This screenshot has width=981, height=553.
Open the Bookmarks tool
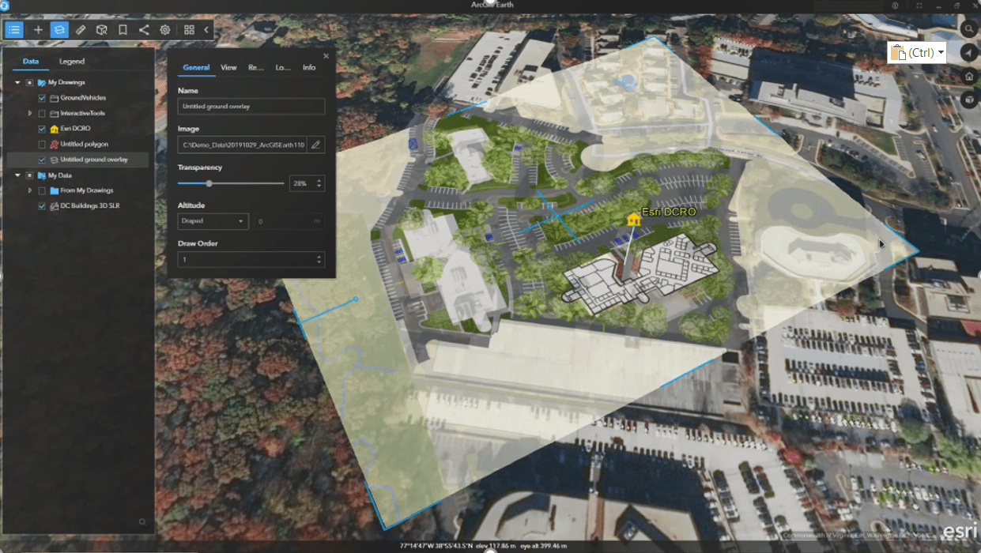(123, 29)
